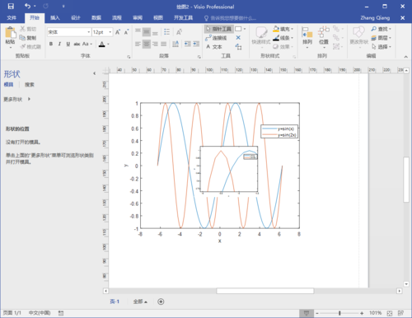Viewport: 412px width, 318px height.
Task: Toggle Underline formatting
Action: (x=68, y=44)
